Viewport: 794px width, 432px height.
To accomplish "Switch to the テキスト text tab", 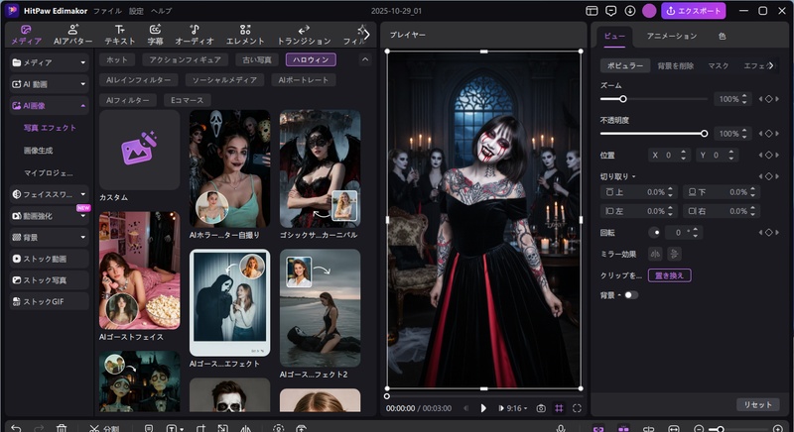I will [119, 35].
